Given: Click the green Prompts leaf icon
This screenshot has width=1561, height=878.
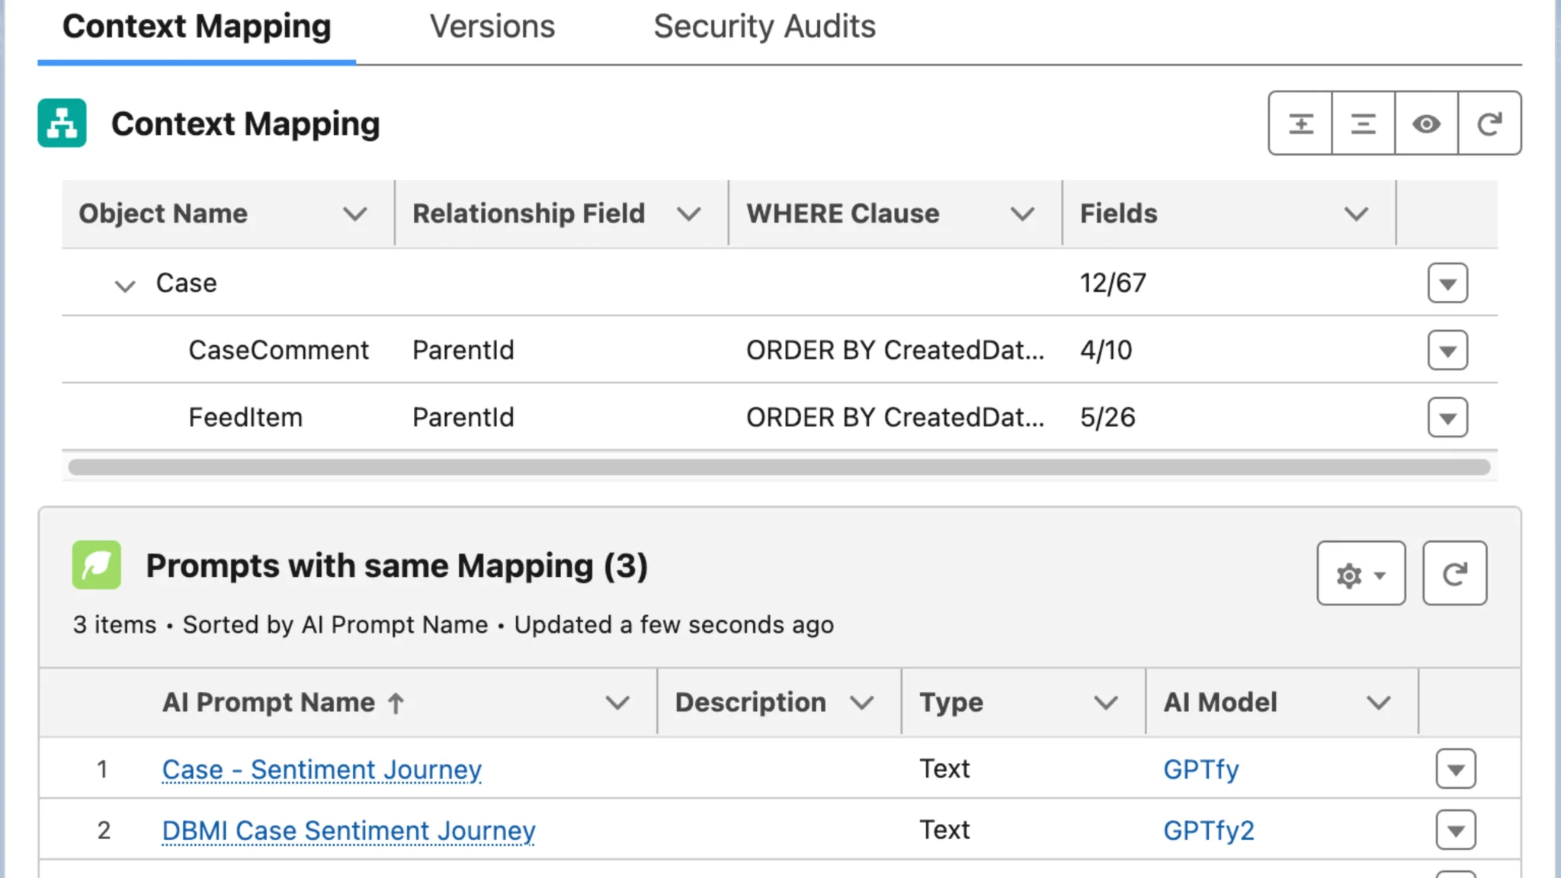Looking at the screenshot, I should [96, 565].
